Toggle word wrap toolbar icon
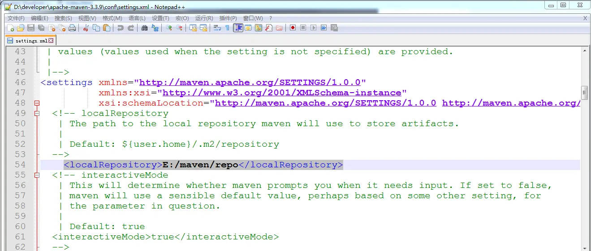Image resolution: width=591 pixels, height=251 pixels. point(217,28)
